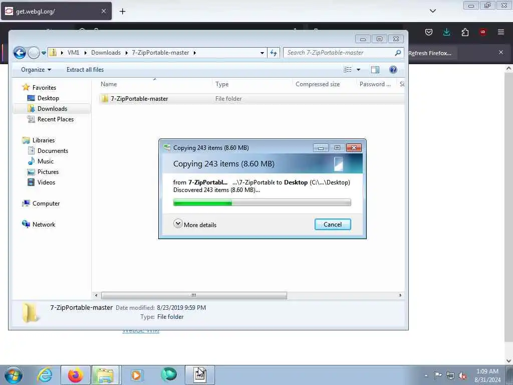513x385 pixels.
Task: Open a new Firefox tab
Action: 122,12
